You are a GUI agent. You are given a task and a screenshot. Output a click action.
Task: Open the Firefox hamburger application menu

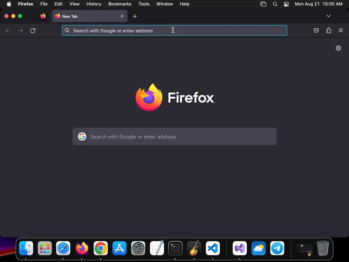coord(341,30)
